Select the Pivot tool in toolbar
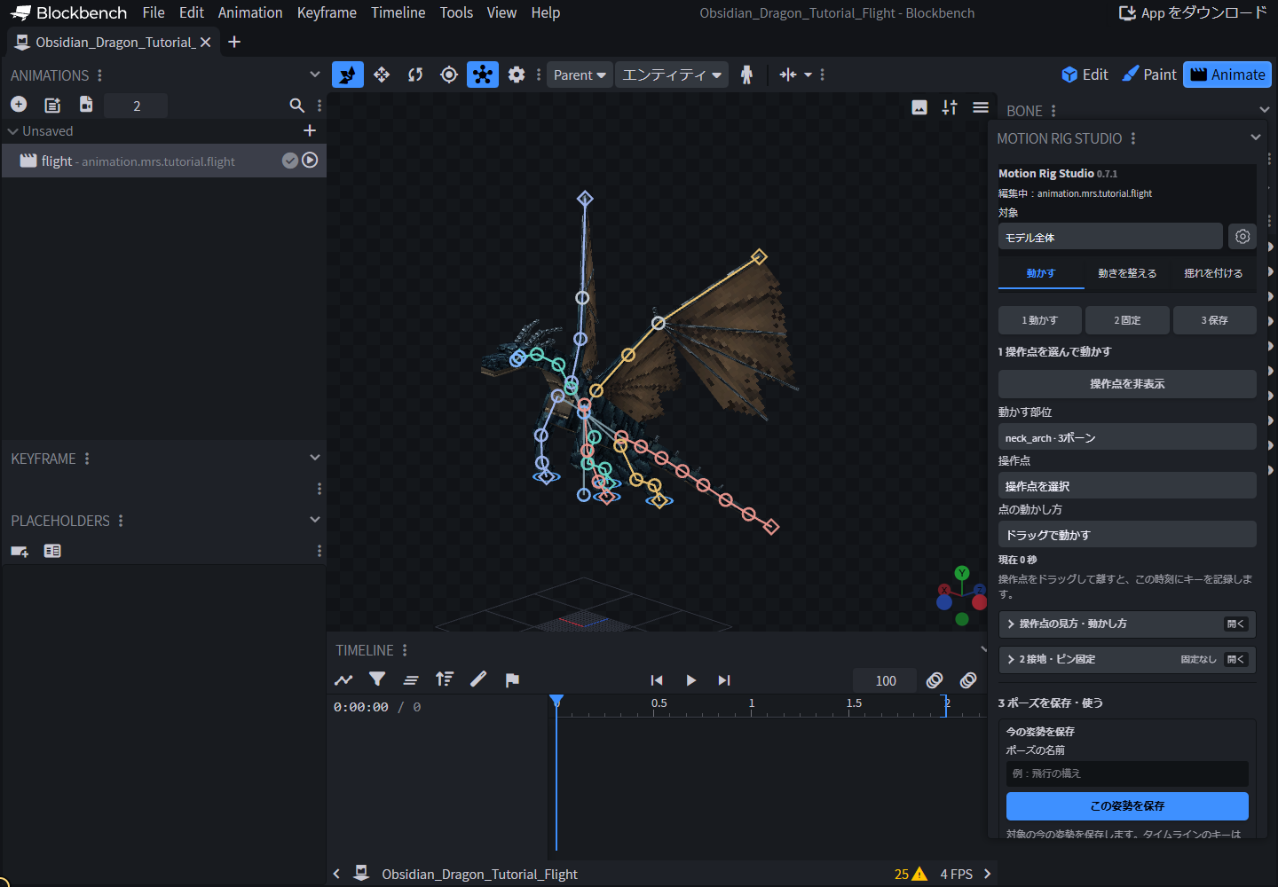 pyautogui.click(x=449, y=75)
